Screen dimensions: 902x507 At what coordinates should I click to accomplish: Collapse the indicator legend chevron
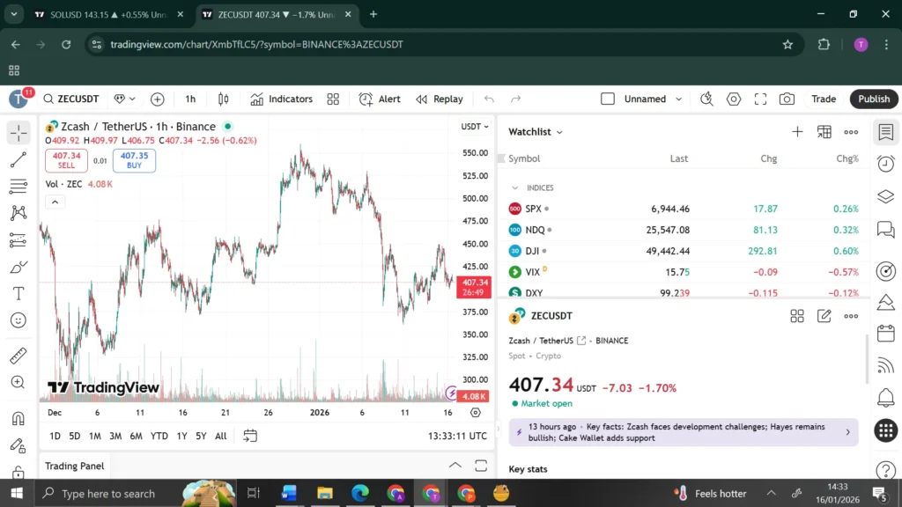point(55,202)
